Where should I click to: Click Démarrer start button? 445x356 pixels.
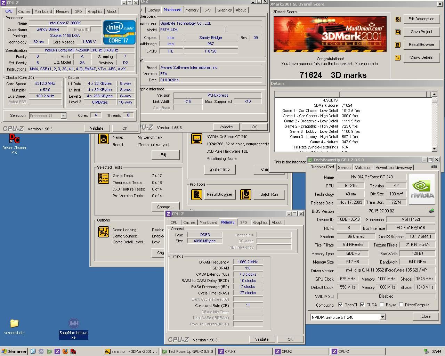coord(14,351)
